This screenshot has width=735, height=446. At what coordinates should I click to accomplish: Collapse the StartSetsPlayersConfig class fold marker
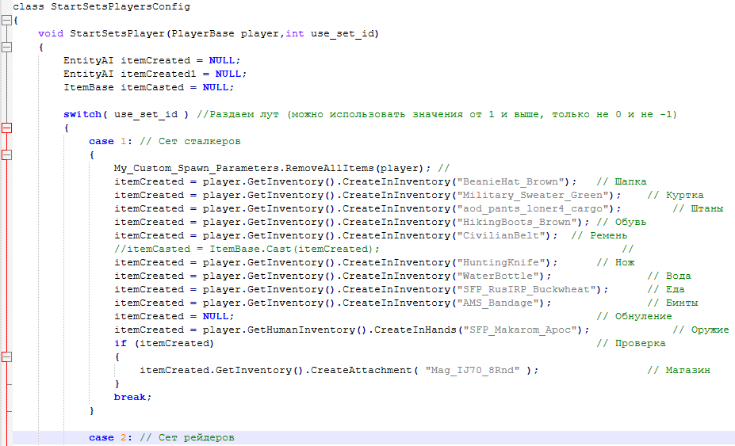click(x=6, y=20)
